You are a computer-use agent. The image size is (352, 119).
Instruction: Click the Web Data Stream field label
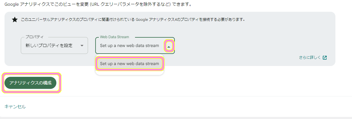click(115, 37)
